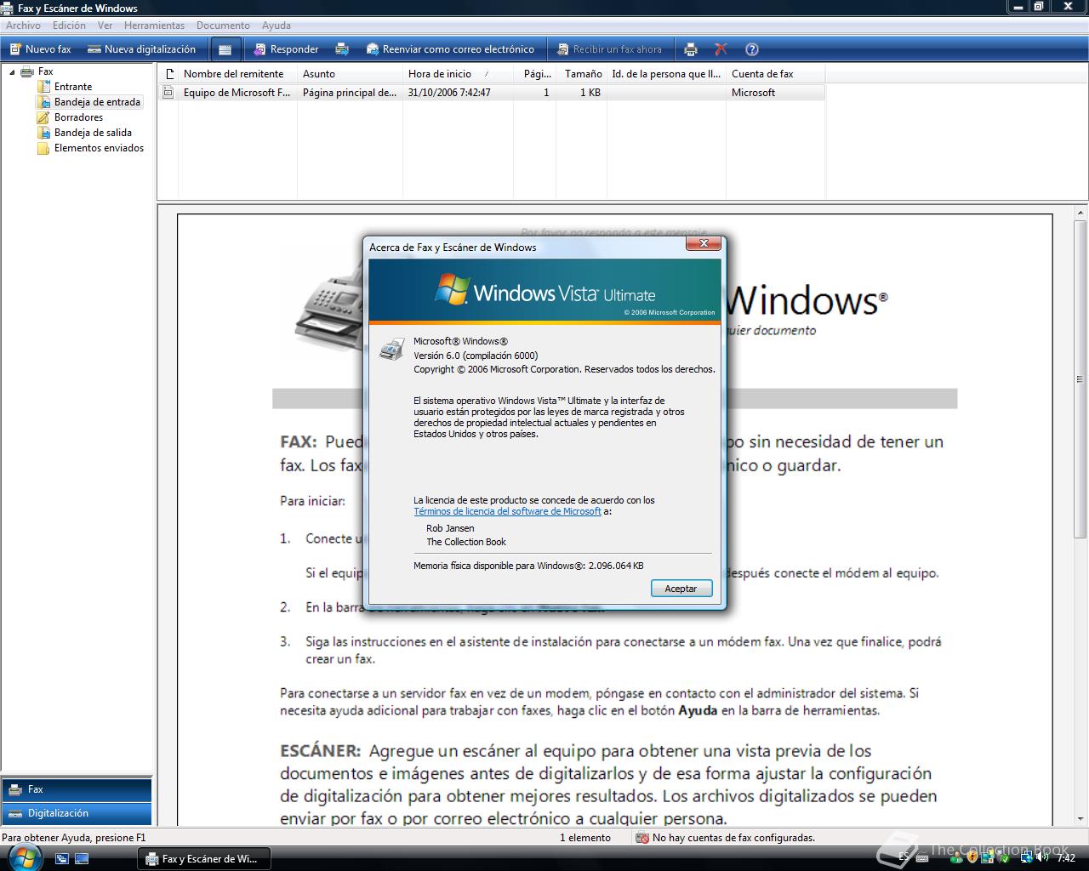The width and height of the screenshot is (1089, 871).
Task: Sort by the Nombre del remitente column
Action: (x=237, y=74)
